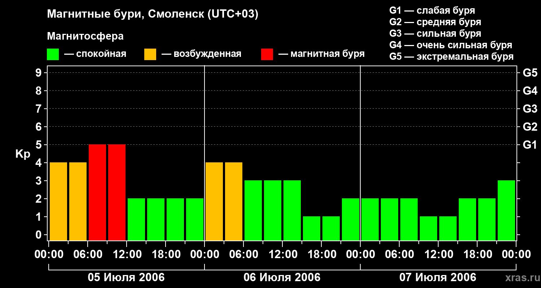
Task: Click the 'G4 — очень сильная буря' description
Action: tap(450, 45)
